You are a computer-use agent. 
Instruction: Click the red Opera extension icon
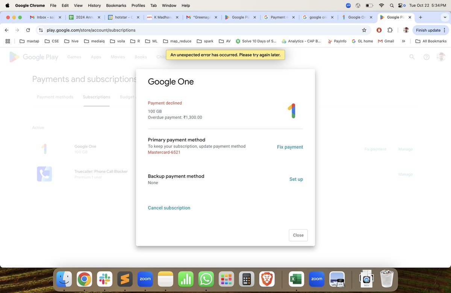coord(379,30)
